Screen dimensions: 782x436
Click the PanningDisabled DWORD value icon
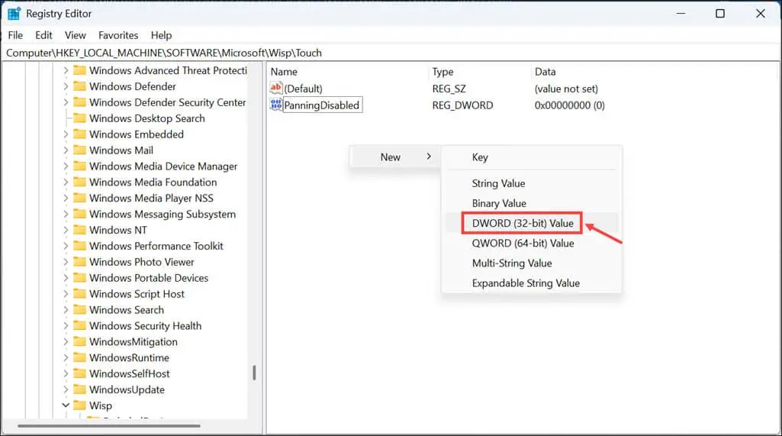pos(275,105)
